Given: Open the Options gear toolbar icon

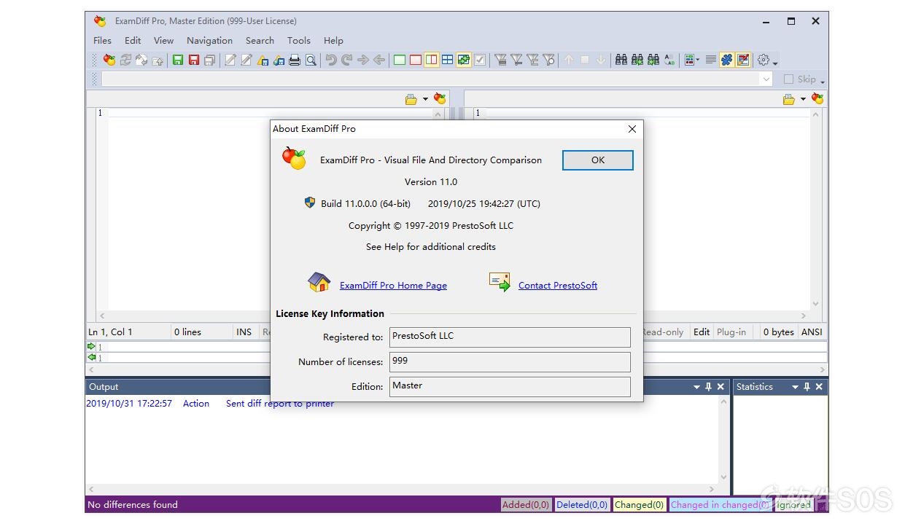Looking at the screenshot, I should point(764,60).
